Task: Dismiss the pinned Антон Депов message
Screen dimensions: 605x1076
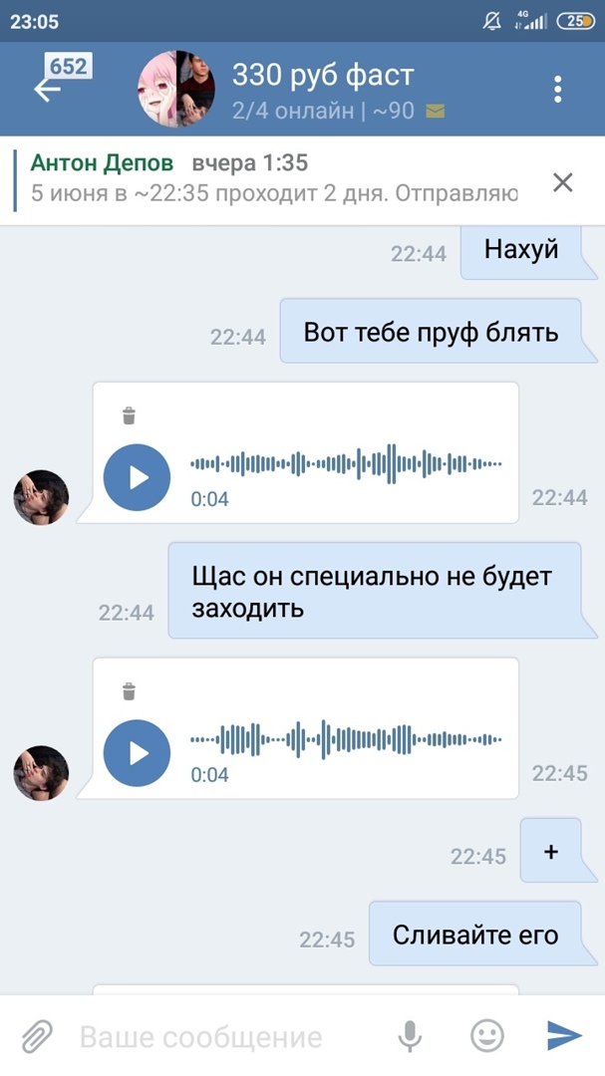Action: (x=563, y=182)
